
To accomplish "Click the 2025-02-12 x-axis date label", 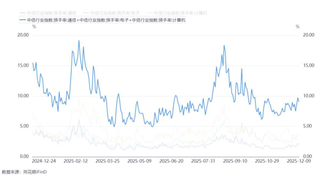I will pos(76,161).
